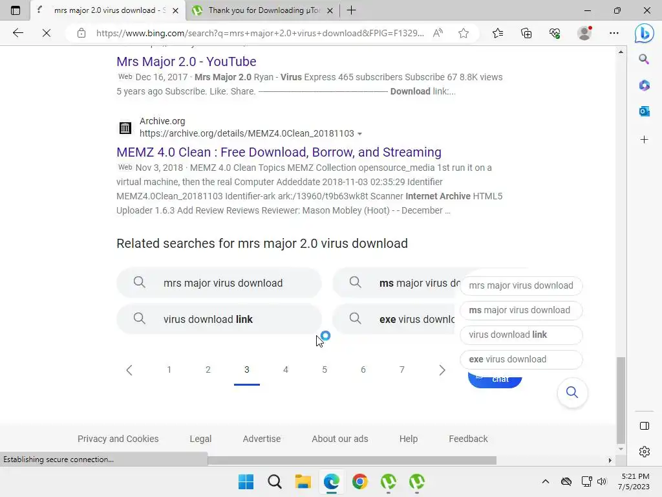Toggle the sidebar visibility button
Viewport: 662px width, 497px height.
pyautogui.click(x=645, y=426)
